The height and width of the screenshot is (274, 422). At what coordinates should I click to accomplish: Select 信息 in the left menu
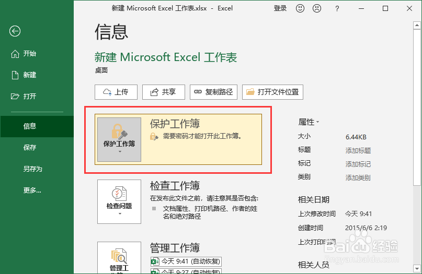click(x=37, y=126)
